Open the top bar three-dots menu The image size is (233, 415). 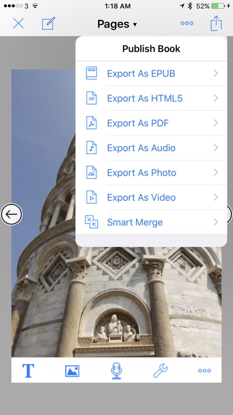point(187,23)
